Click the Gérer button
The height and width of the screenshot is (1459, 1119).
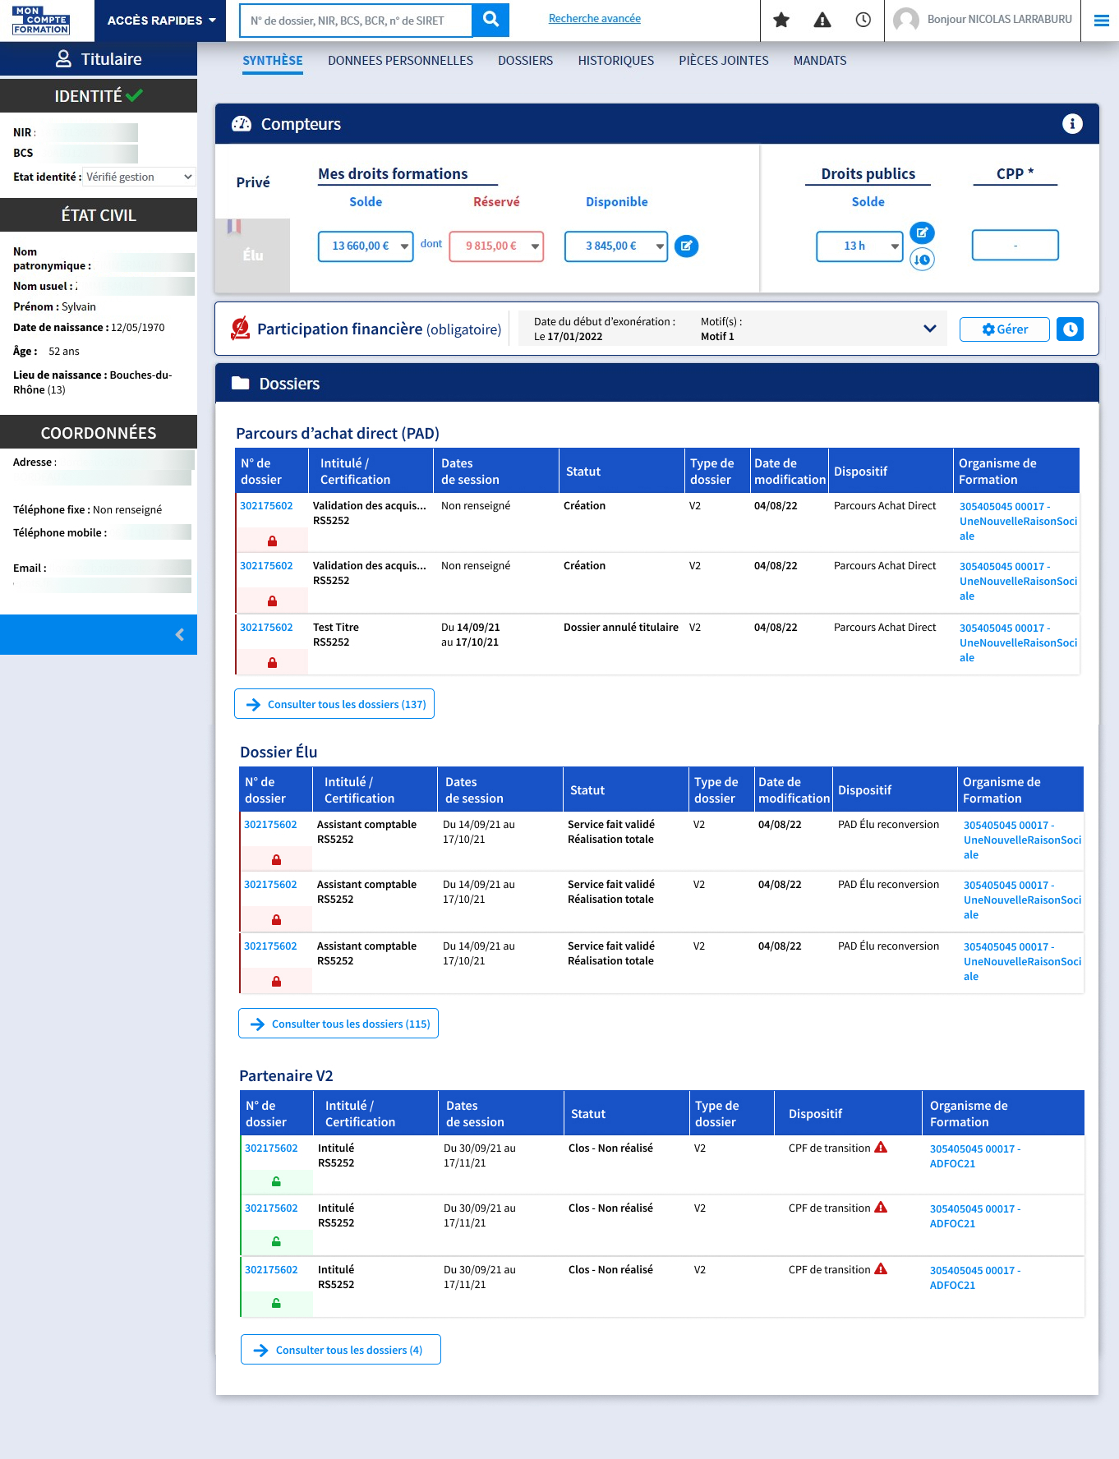click(1005, 329)
